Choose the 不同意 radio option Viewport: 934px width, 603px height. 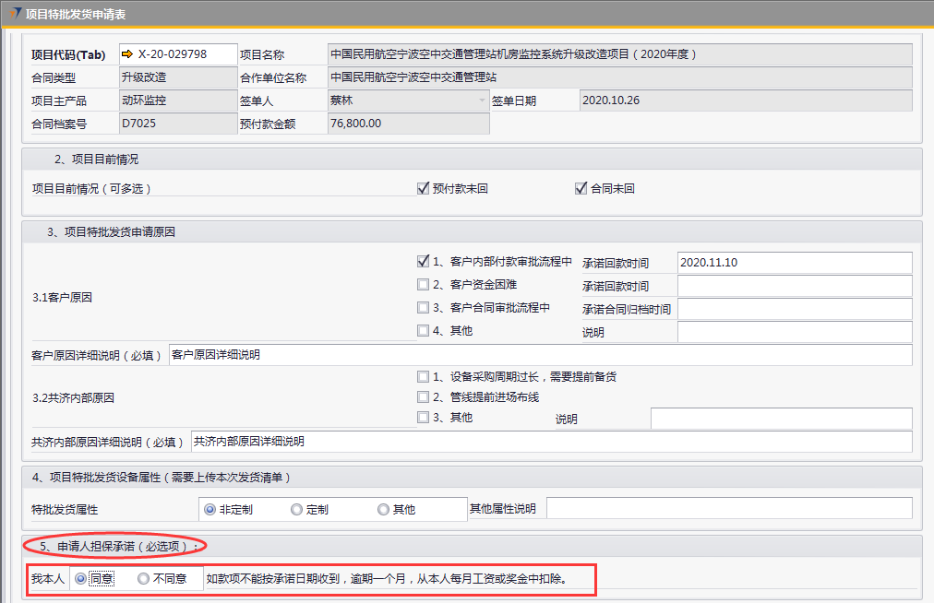(x=143, y=579)
